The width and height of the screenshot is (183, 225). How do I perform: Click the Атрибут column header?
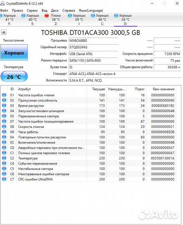coord(52,89)
